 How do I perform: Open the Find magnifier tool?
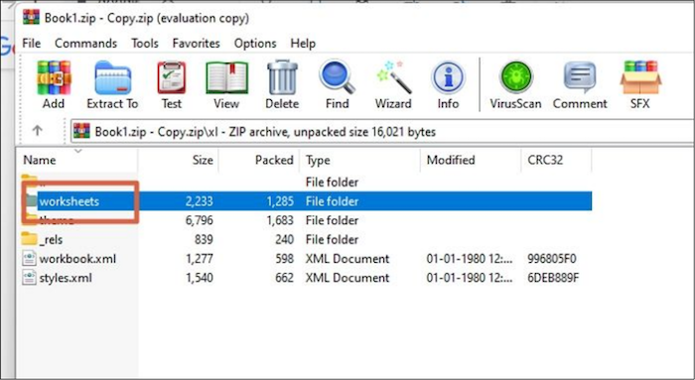[x=337, y=84]
